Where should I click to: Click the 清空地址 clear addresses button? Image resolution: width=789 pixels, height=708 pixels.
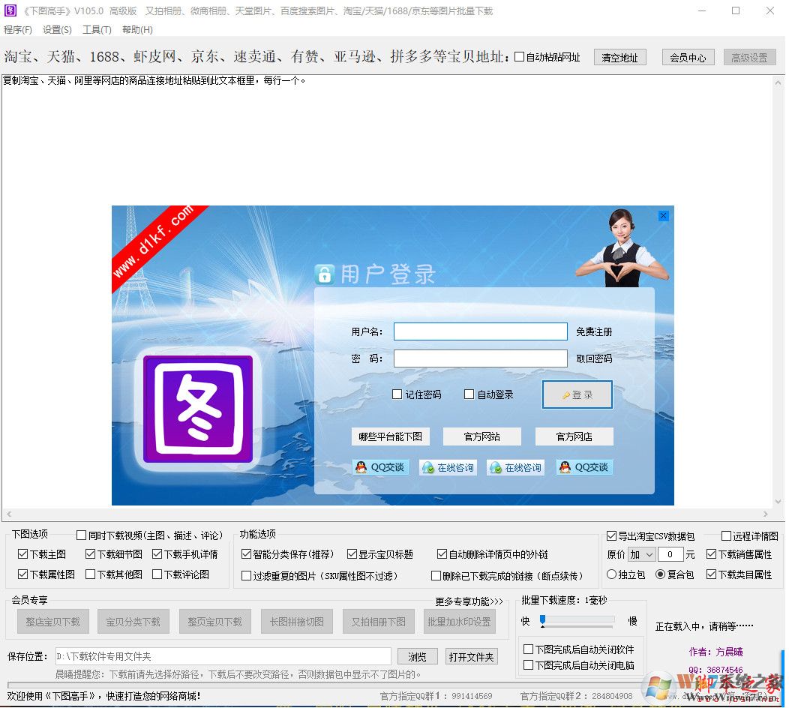pyautogui.click(x=619, y=56)
